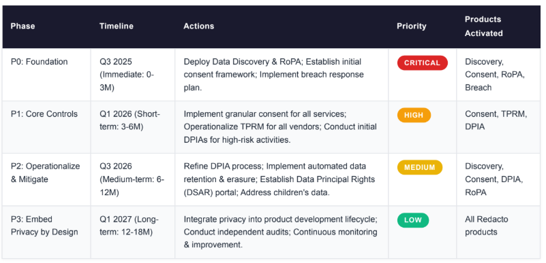This screenshot has width=546, height=263.
Task: Click the Phase column header
Action: 46,27
